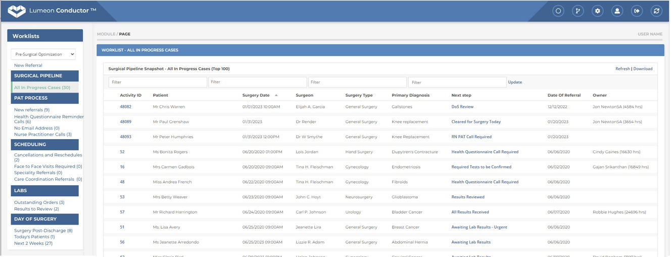Select the Glioblastoma diagnosis cell
The width and height of the screenshot is (672, 257).
click(x=405, y=197)
